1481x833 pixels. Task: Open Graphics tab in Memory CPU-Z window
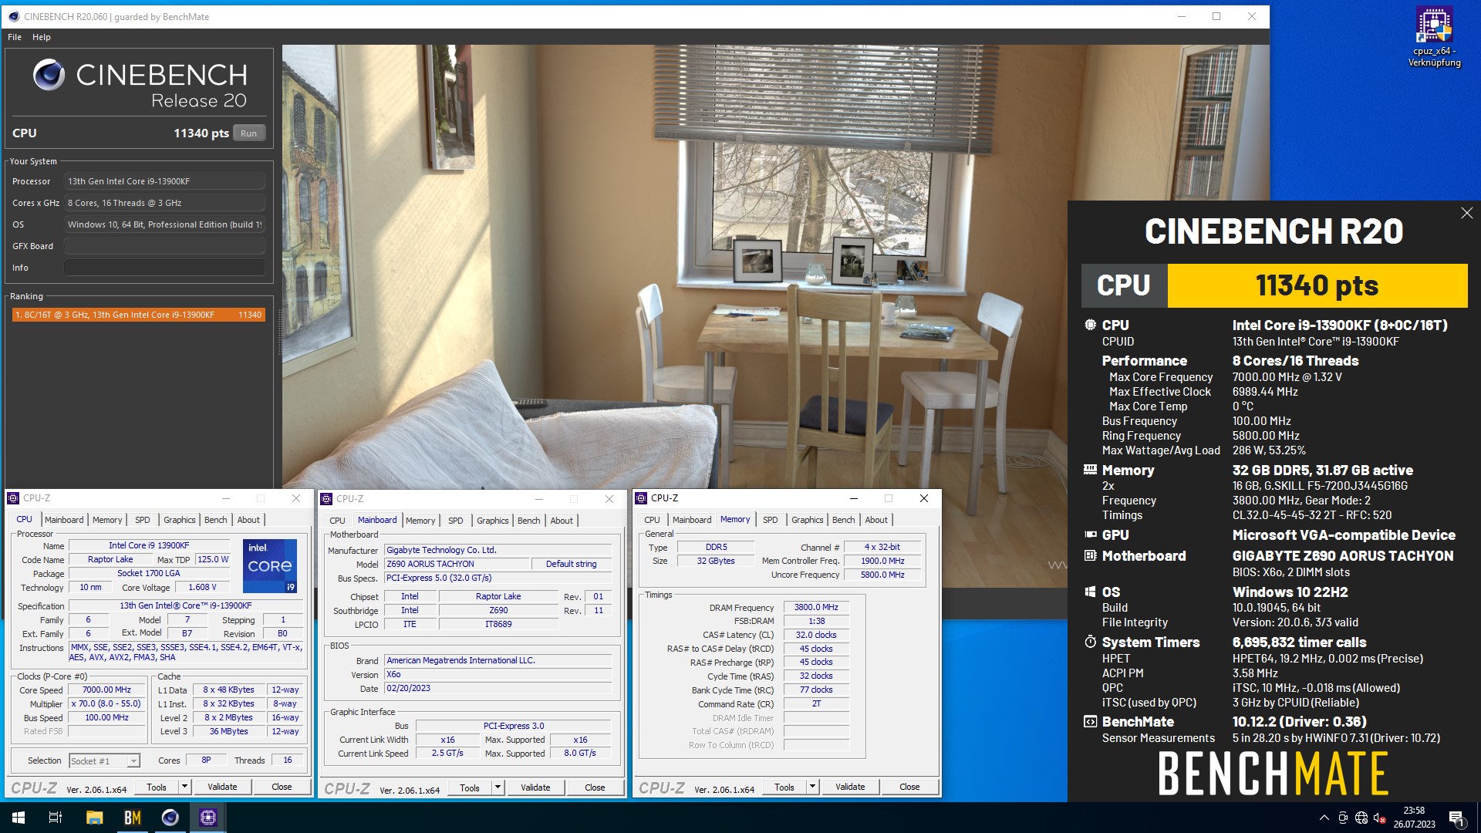808,520
